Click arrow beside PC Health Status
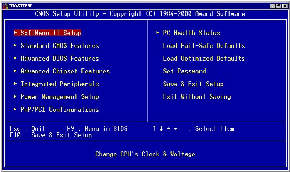Viewport: 290px width, 172px height. point(158,33)
